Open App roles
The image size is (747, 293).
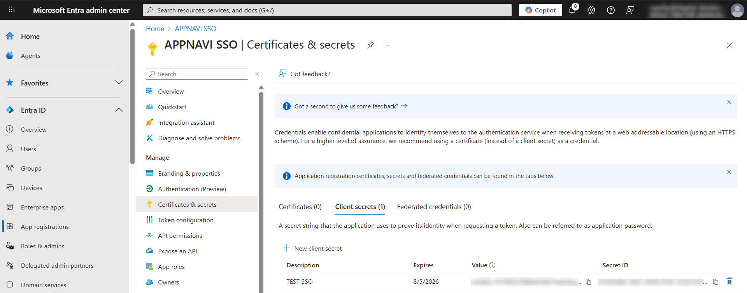(x=171, y=267)
